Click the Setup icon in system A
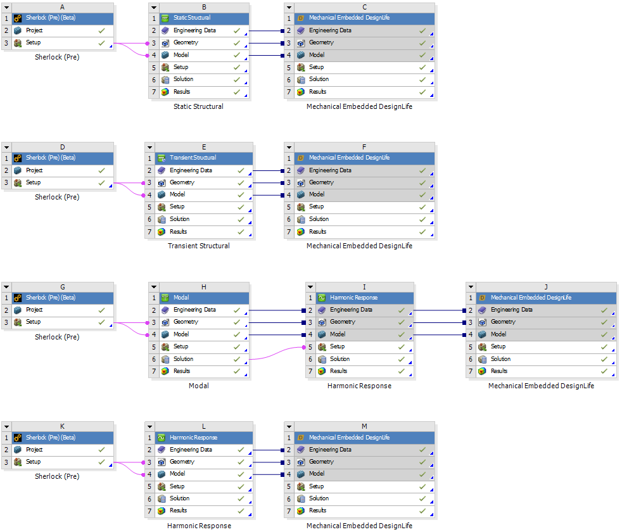 pos(18,43)
